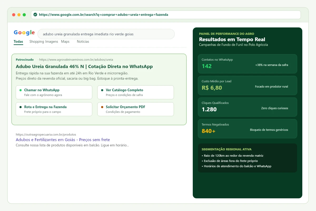Click green dot beside Chamar no WhatsApp

21,90
